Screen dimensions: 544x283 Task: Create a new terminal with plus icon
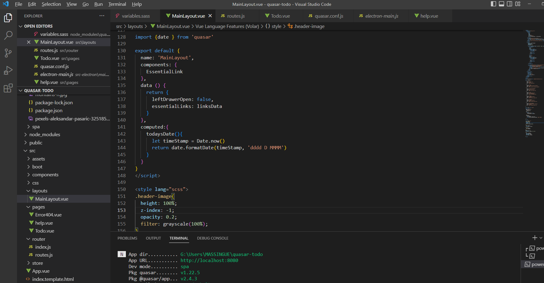click(x=535, y=238)
